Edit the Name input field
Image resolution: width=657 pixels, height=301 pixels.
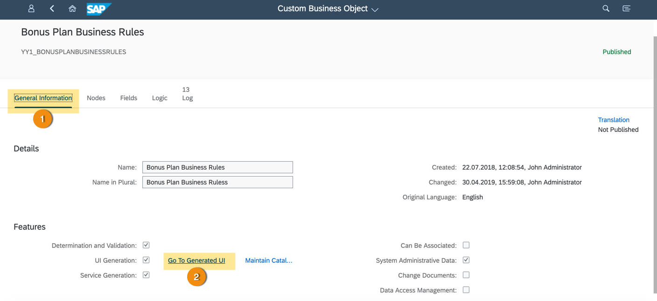217,167
